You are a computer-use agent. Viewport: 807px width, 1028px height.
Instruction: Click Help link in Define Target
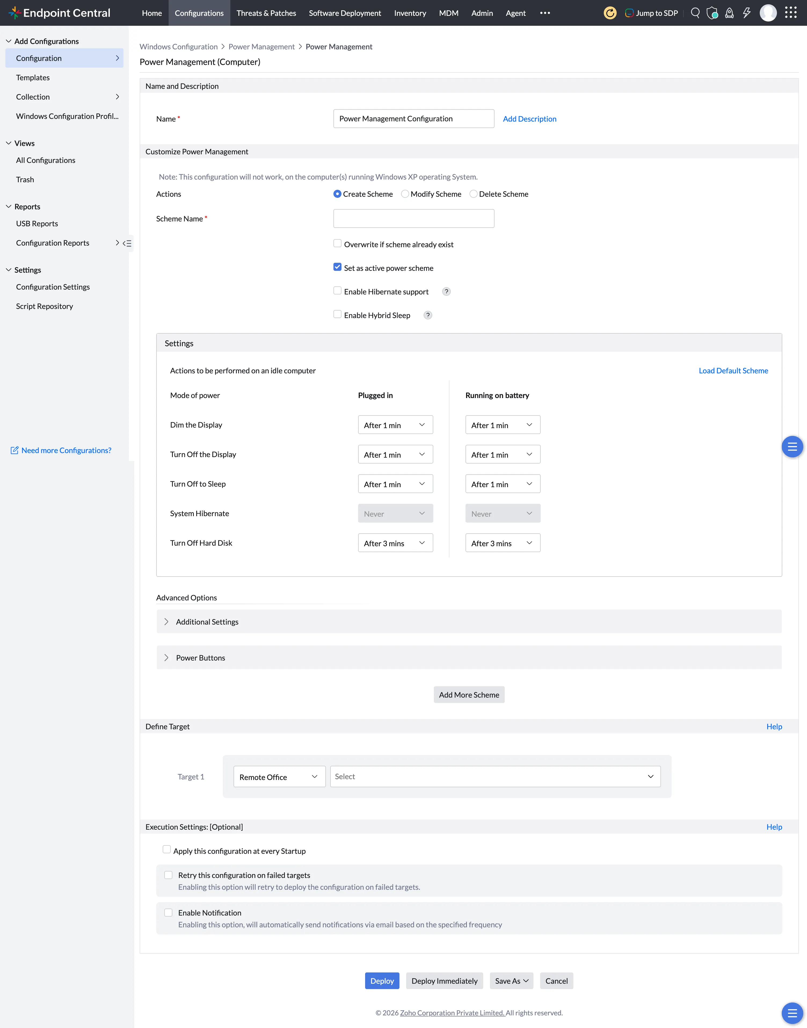(774, 726)
